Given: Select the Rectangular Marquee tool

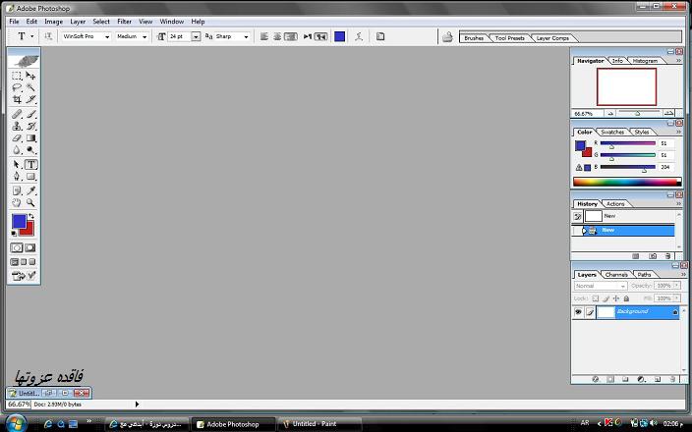Looking at the screenshot, I should point(17,75).
